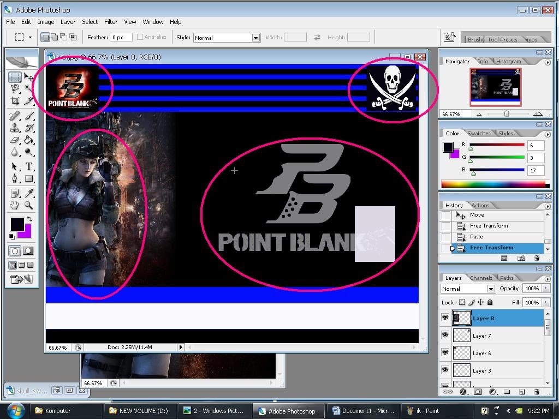The width and height of the screenshot is (559, 419).
Task: Select Layer 7 in Layers panel
Action: 498,336
